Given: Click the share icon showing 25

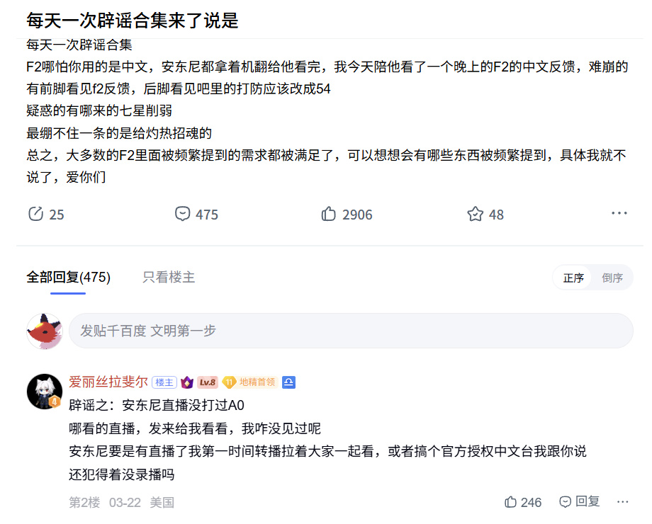Looking at the screenshot, I should [x=35, y=214].
